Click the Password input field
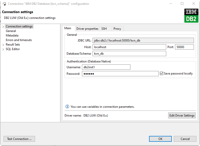The width and height of the screenshot is (200, 146). click(x=120, y=74)
